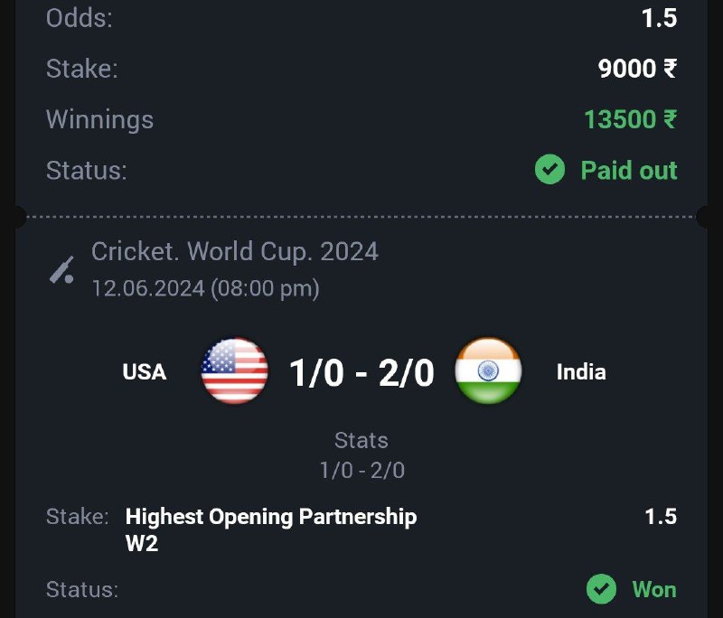Image resolution: width=723 pixels, height=618 pixels.
Task: Click the green check beside Won
Action: tap(601, 589)
